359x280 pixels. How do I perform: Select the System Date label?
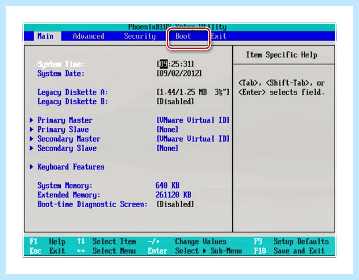[x=61, y=73]
